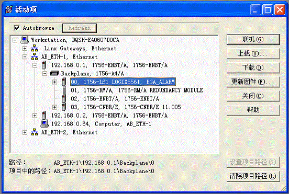Click the 1756-L61 LOGIX5561 controller icon

click(64, 82)
